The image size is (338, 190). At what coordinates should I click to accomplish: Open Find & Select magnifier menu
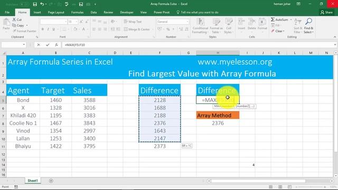(308, 26)
